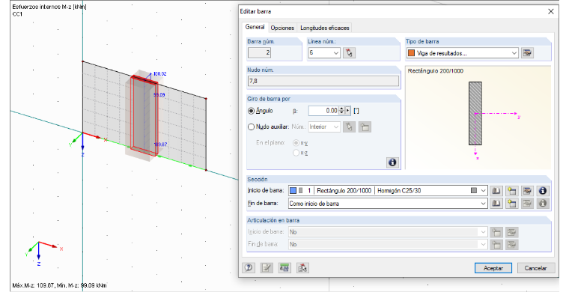Click the 109.87 moment value in the viewport

point(160,145)
